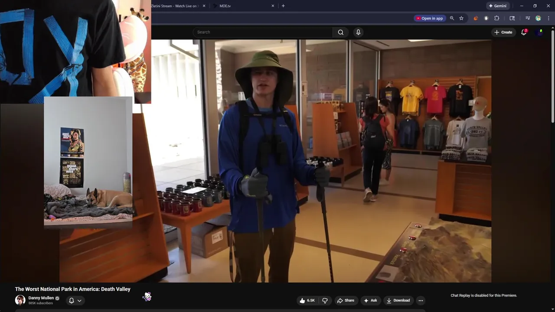555x312 pixels.
Task: Open the Chrome extensions puzzle icon
Action: point(497,18)
